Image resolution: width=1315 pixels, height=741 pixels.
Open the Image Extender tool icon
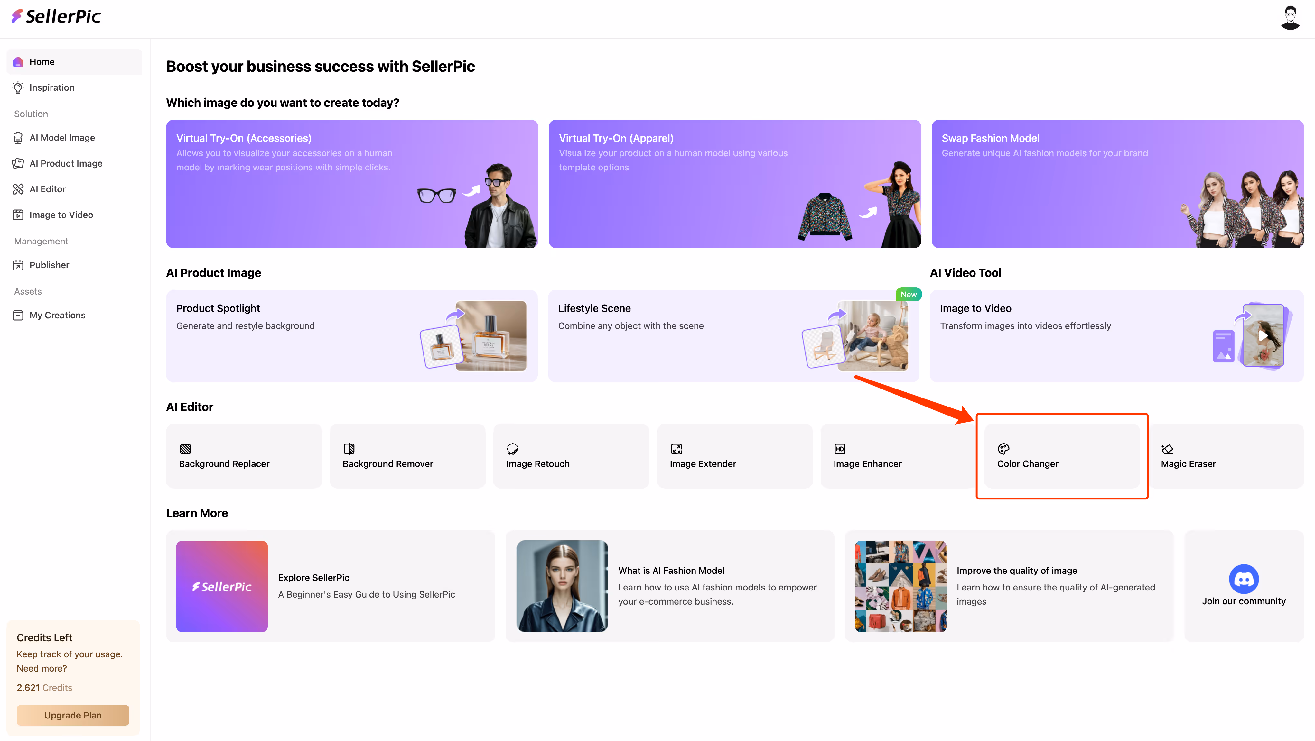pos(676,448)
